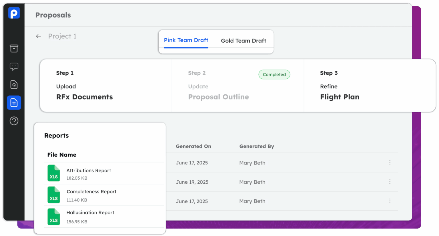Click the Completed badge on Step 2
The image size is (439, 236).
pos(274,74)
